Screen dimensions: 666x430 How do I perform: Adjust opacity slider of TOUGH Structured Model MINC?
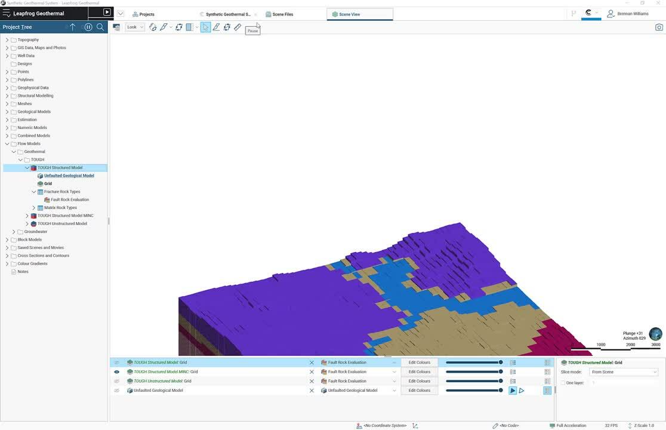pos(474,372)
